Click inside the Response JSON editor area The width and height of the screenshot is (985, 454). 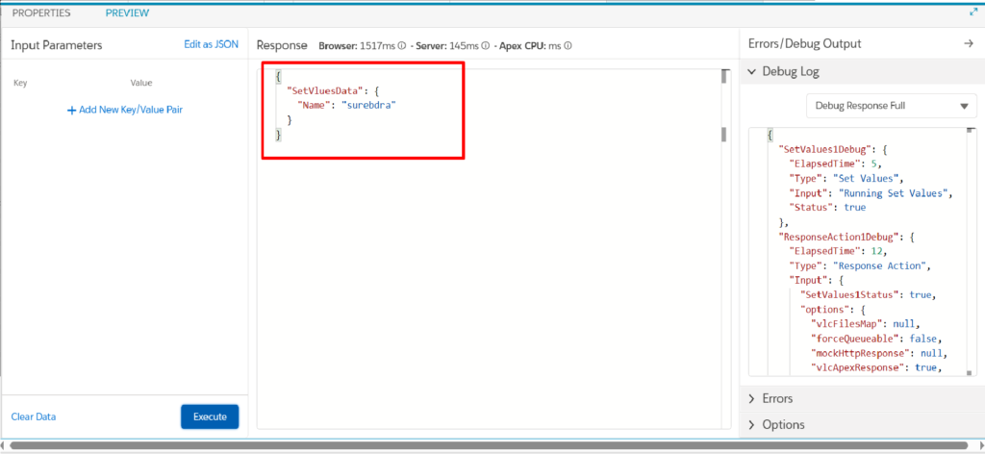click(489, 249)
